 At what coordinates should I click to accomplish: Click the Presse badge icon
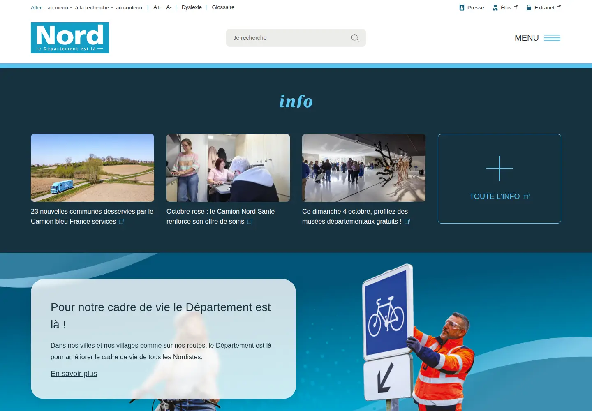pyautogui.click(x=462, y=7)
